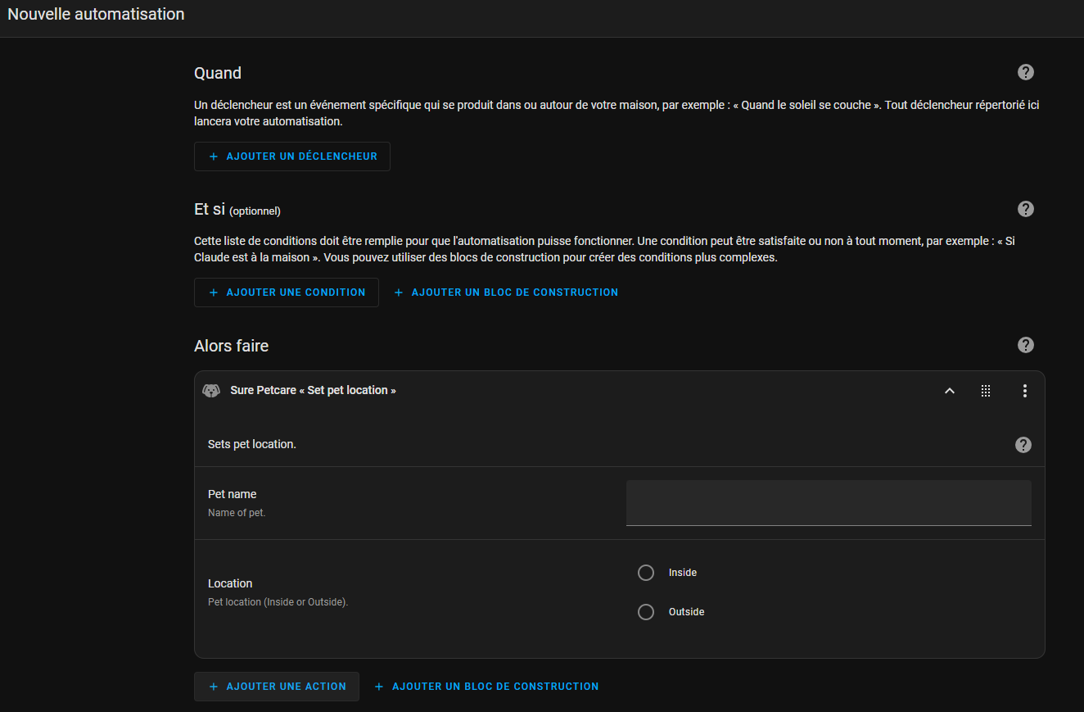This screenshot has width=1084, height=712.
Task: Click the Sure Petcare action header title
Action: pos(313,391)
